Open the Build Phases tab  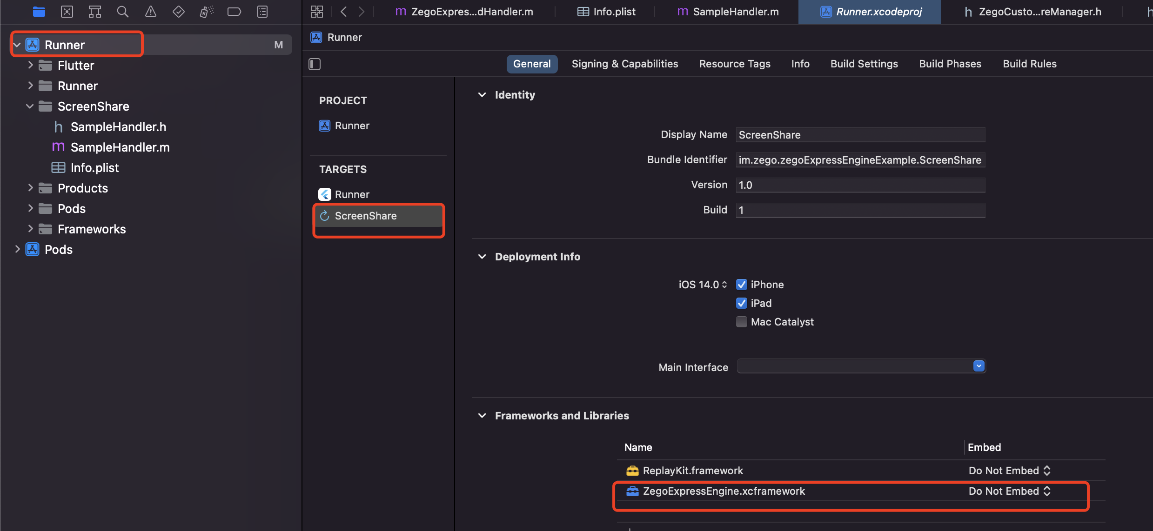[x=950, y=64]
